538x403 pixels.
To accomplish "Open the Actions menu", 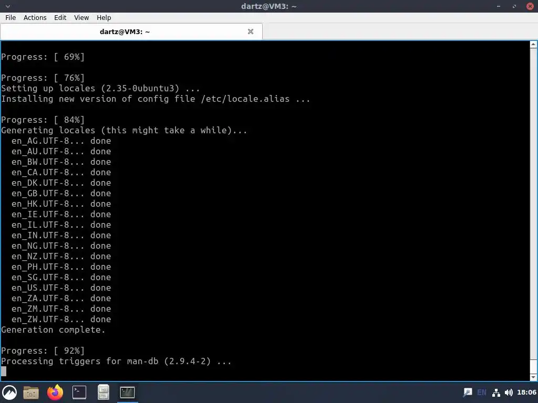I will (x=35, y=17).
